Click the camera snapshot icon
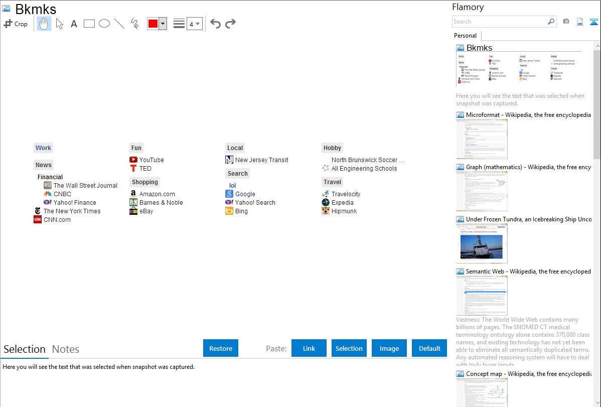The width and height of the screenshot is (601, 407). coord(566,22)
